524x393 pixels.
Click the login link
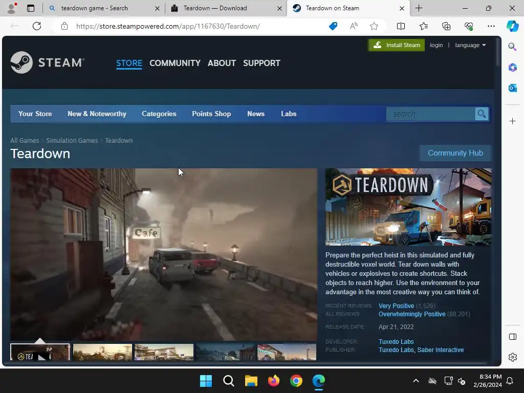click(436, 45)
